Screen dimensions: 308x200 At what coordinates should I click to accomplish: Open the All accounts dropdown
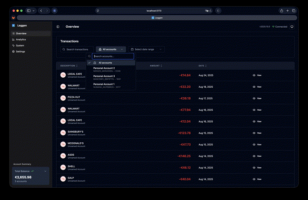click(x=111, y=49)
